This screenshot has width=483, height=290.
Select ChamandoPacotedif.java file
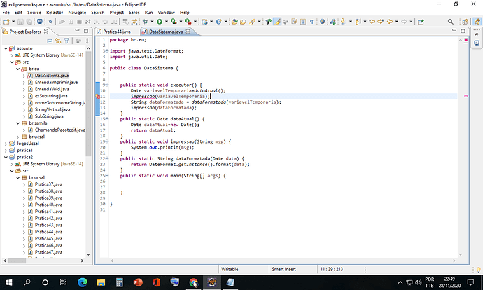[x=59, y=130]
